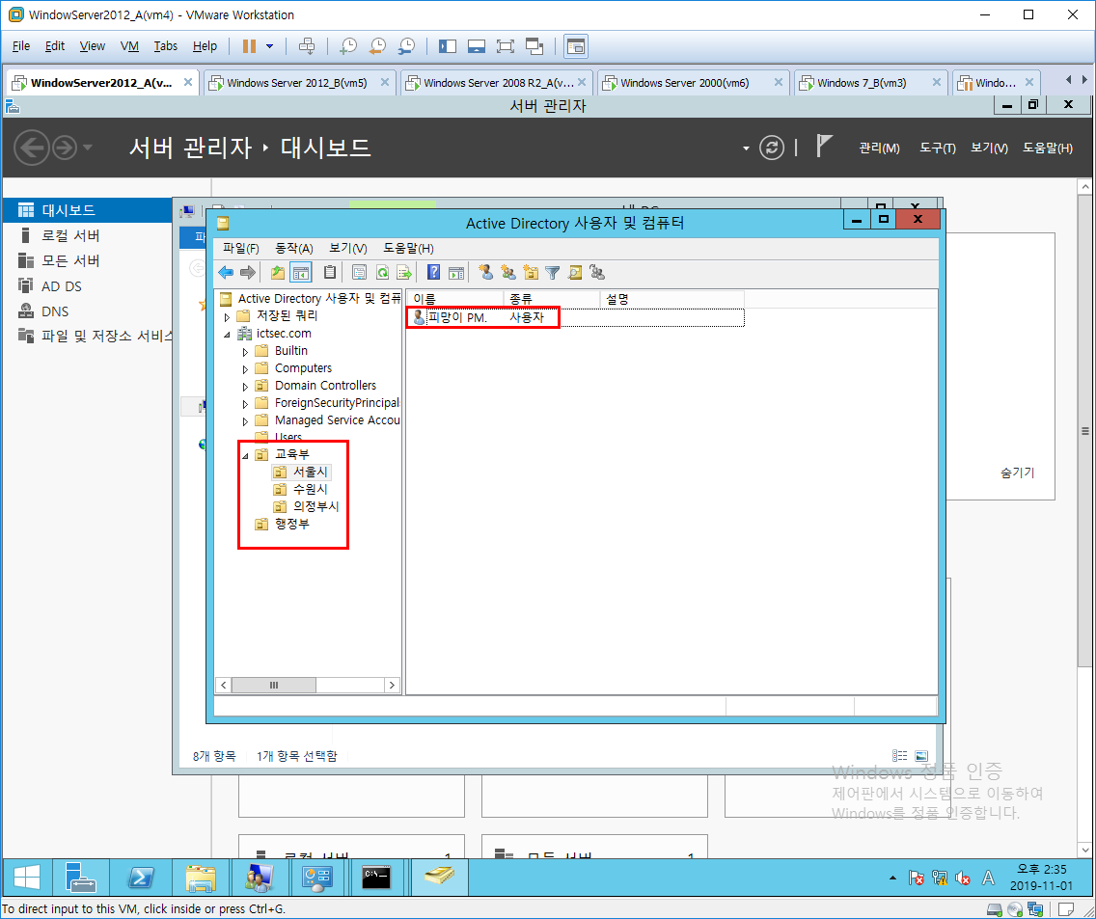The height and width of the screenshot is (919, 1096).
Task: Select the 의정부시 organizational unit
Action: tap(315, 506)
